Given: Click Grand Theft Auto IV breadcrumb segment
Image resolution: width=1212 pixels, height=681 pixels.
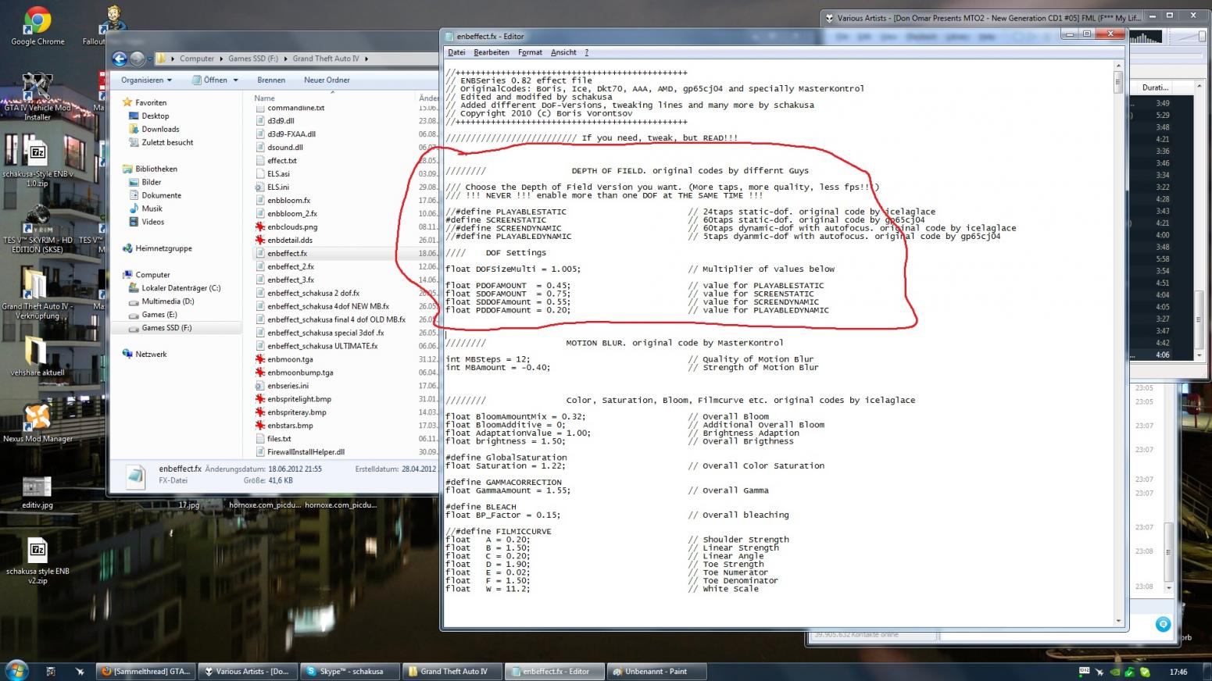Looking at the screenshot, I should click(x=326, y=59).
